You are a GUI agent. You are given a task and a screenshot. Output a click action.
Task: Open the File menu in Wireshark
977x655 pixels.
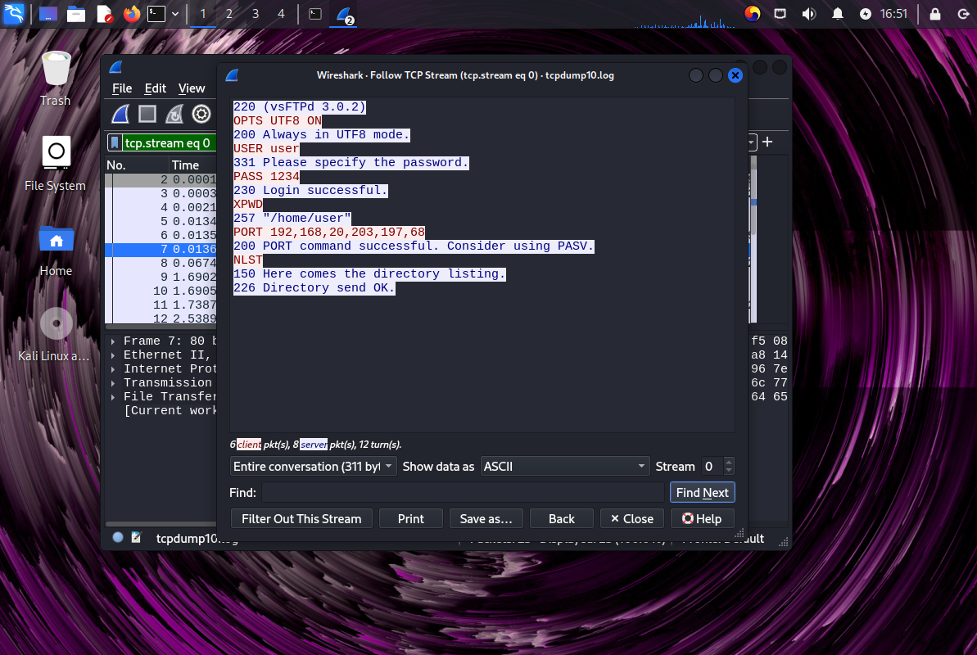121,88
